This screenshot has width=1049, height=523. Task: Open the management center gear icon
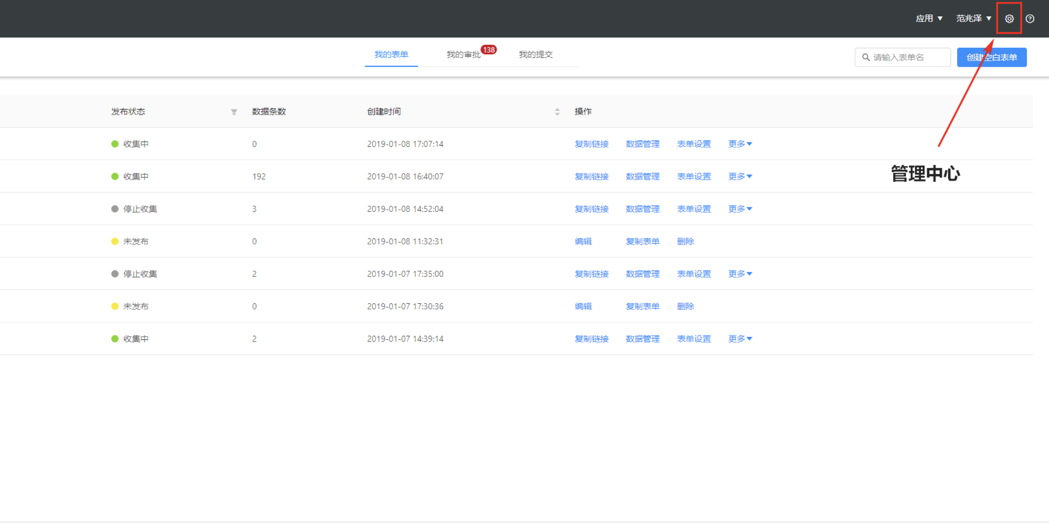coord(1009,19)
